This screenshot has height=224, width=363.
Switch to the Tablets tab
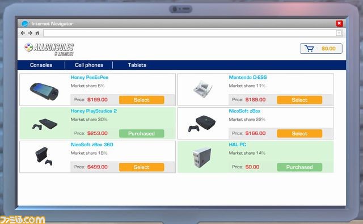pyautogui.click(x=137, y=65)
